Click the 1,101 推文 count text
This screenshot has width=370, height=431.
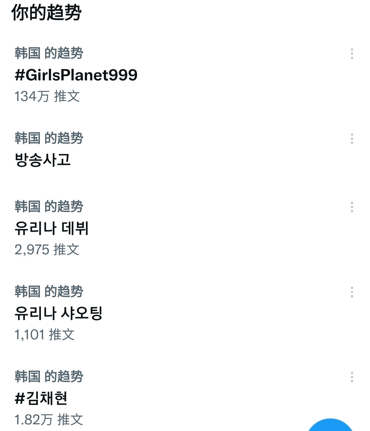click(44, 334)
